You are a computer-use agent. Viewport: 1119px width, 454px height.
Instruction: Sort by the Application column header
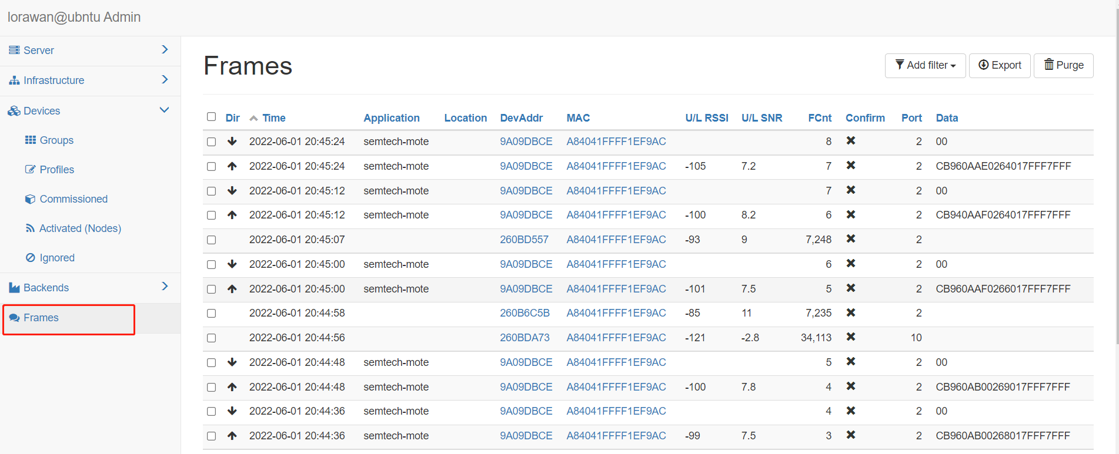coord(391,118)
